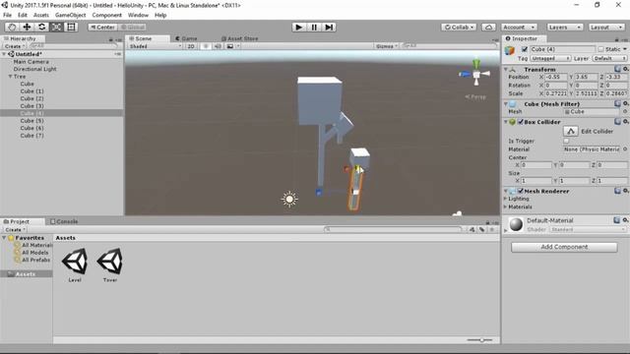Open Cloud services button
Screen dimensions: 630x354
click(488, 27)
